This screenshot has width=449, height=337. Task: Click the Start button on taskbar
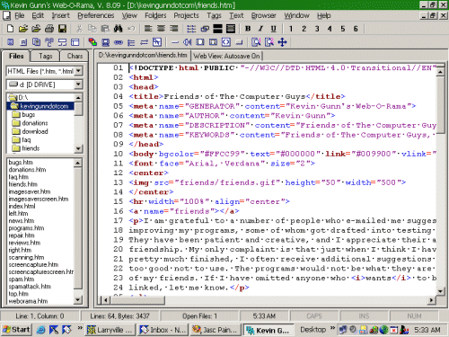[17, 330]
